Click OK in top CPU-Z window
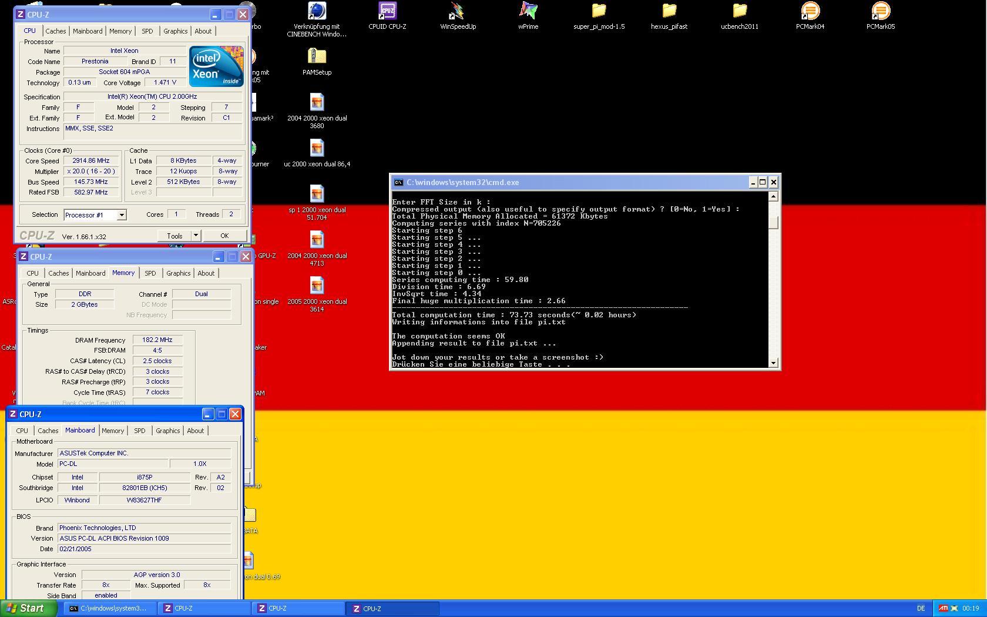The image size is (987, 617). pyautogui.click(x=224, y=236)
